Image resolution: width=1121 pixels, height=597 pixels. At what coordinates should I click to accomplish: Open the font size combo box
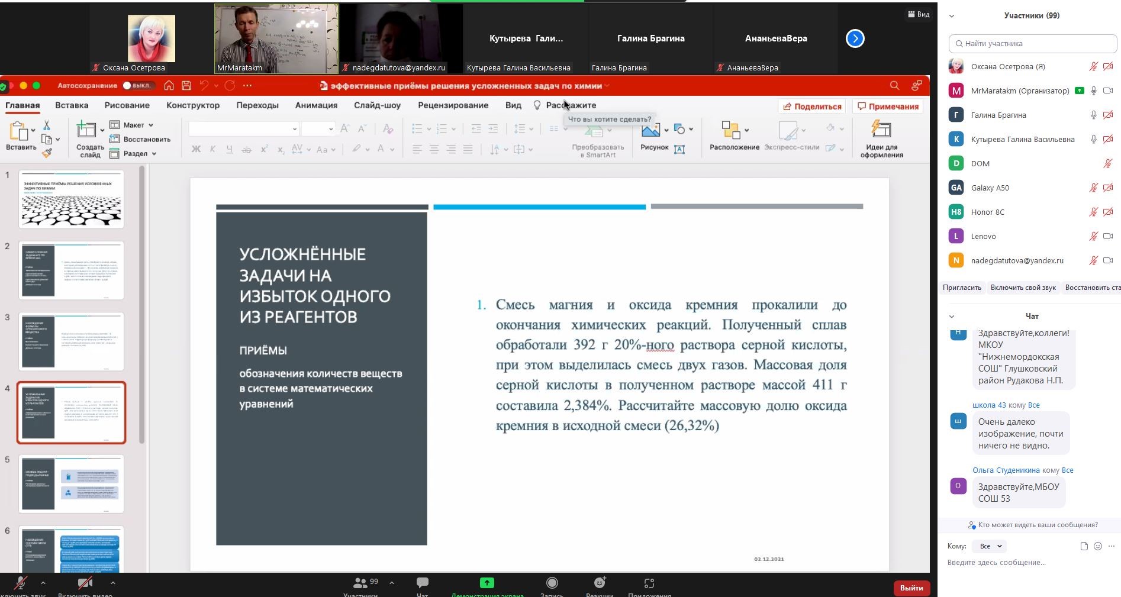pyautogui.click(x=318, y=128)
